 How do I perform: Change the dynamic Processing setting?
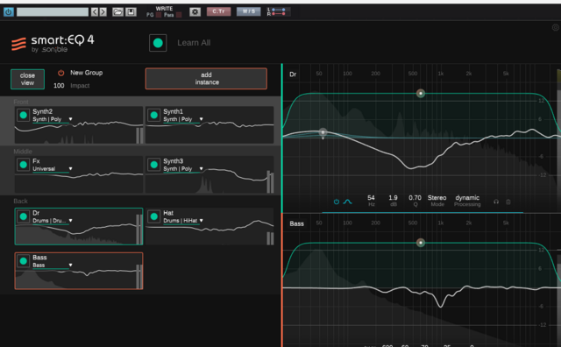pyautogui.click(x=467, y=201)
